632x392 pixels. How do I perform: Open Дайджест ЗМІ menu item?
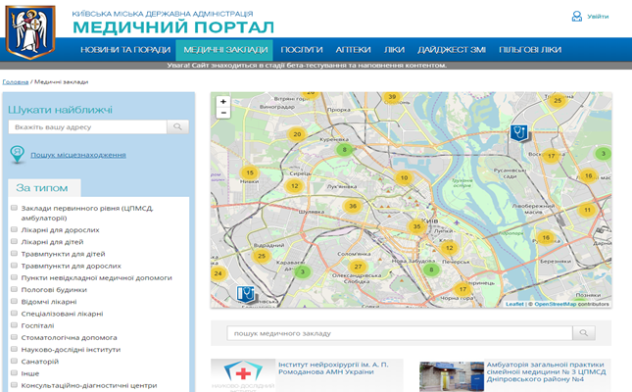pyautogui.click(x=452, y=50)
